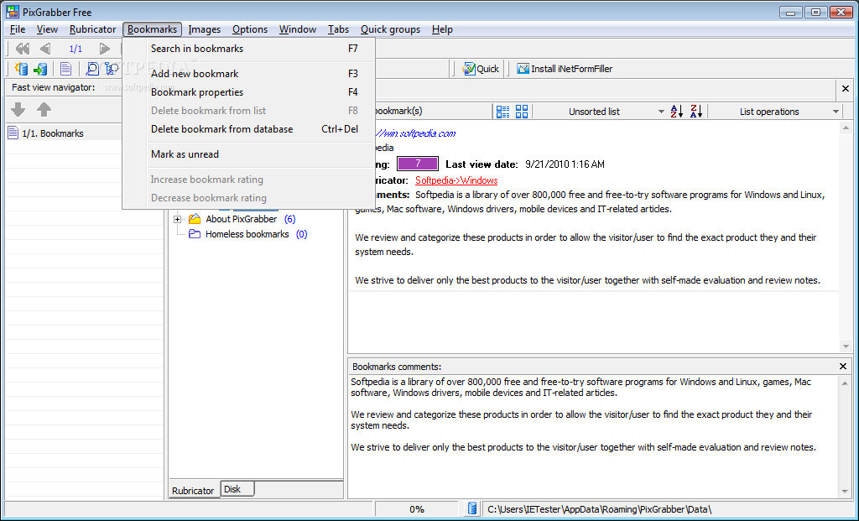Click the page icon beside 1/1. Bookmarks

coord(13,133)
